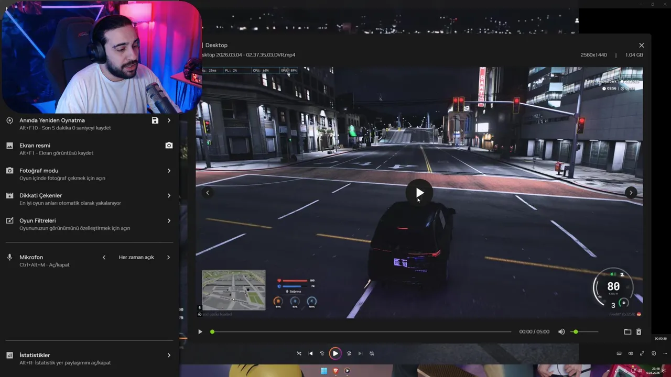
Task: Click the middle of the clip seek bar
Action: coord(362,331)
